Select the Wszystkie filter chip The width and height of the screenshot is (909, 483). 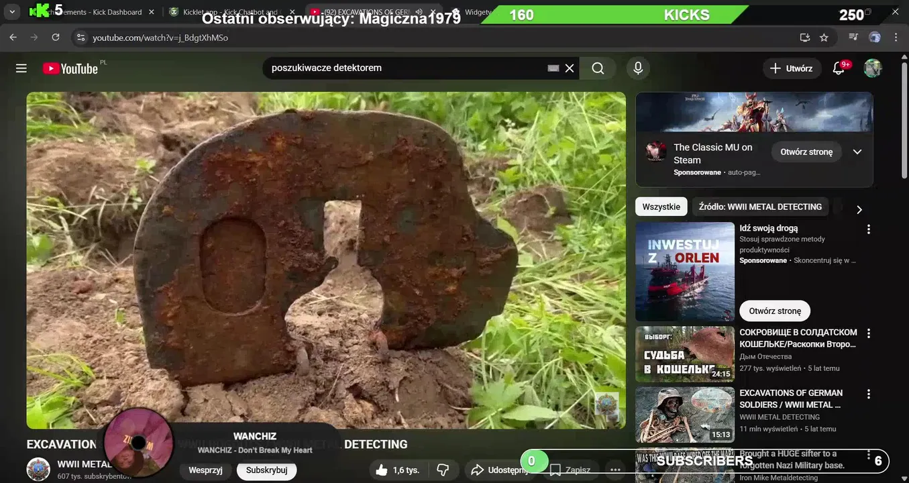(x=661, y=207)
